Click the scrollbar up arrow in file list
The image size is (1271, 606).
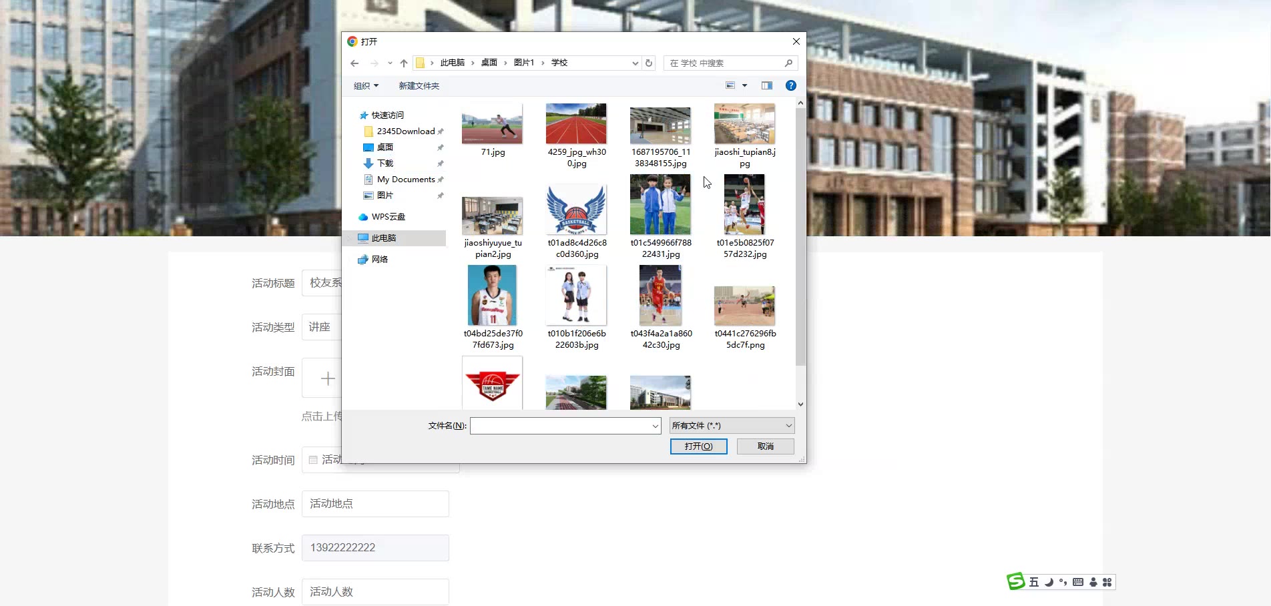point(800,103)
